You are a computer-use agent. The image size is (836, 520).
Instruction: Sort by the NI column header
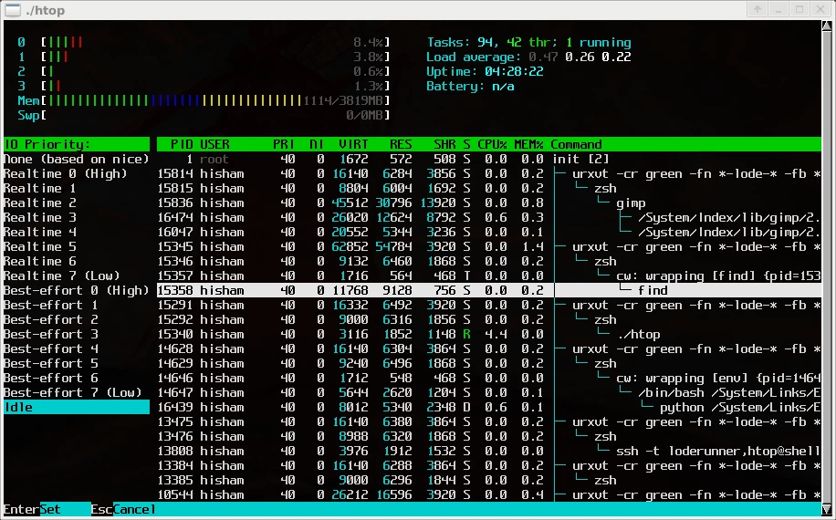pos(317,144)
